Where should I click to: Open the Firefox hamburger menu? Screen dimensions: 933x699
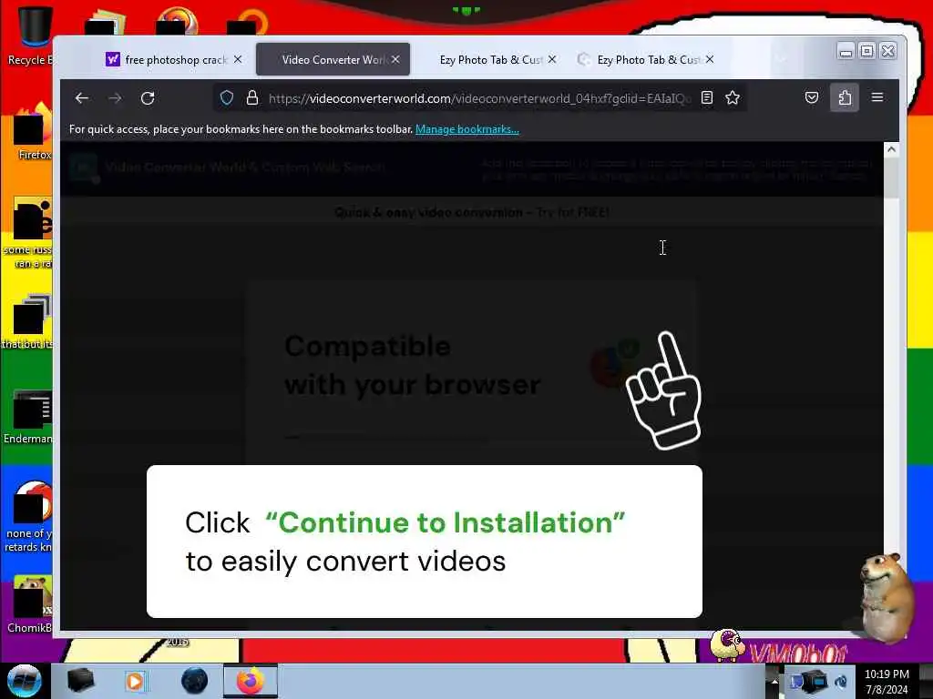877,97
